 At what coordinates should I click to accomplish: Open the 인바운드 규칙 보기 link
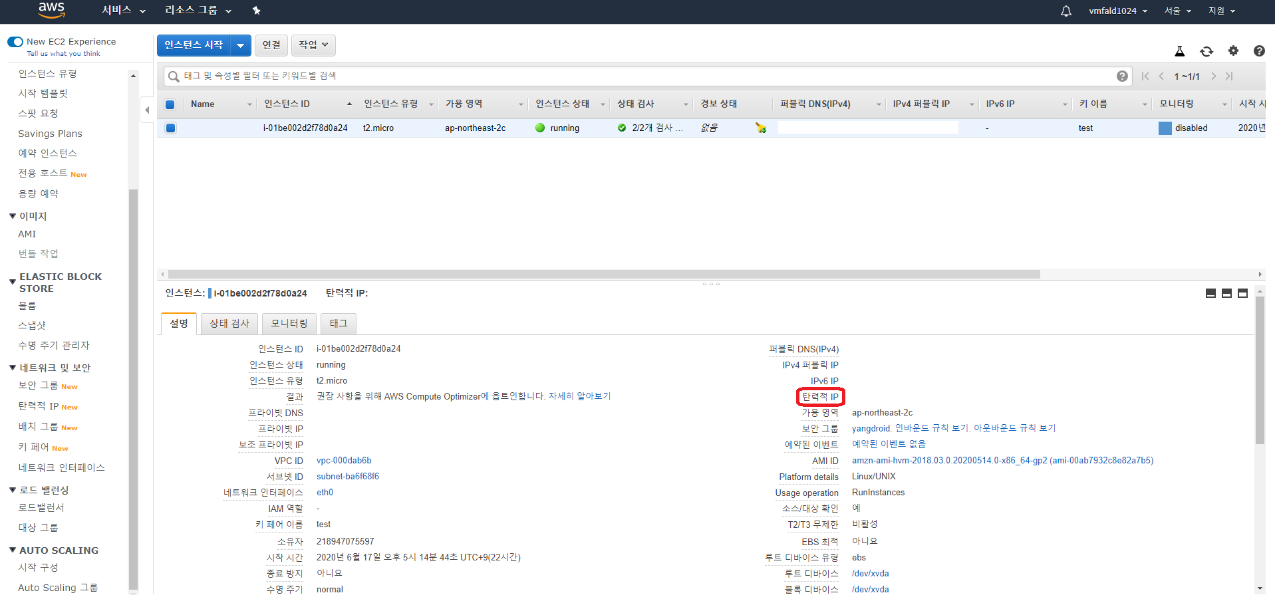(x=931, y=429)
